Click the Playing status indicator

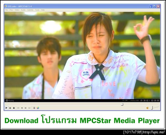[10, 100]
